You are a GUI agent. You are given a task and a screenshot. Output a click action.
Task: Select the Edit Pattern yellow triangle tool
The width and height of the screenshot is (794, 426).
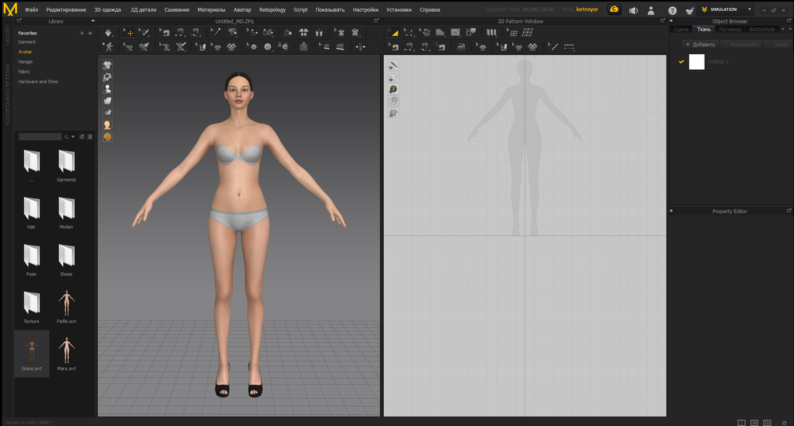(x=393, y=32)
